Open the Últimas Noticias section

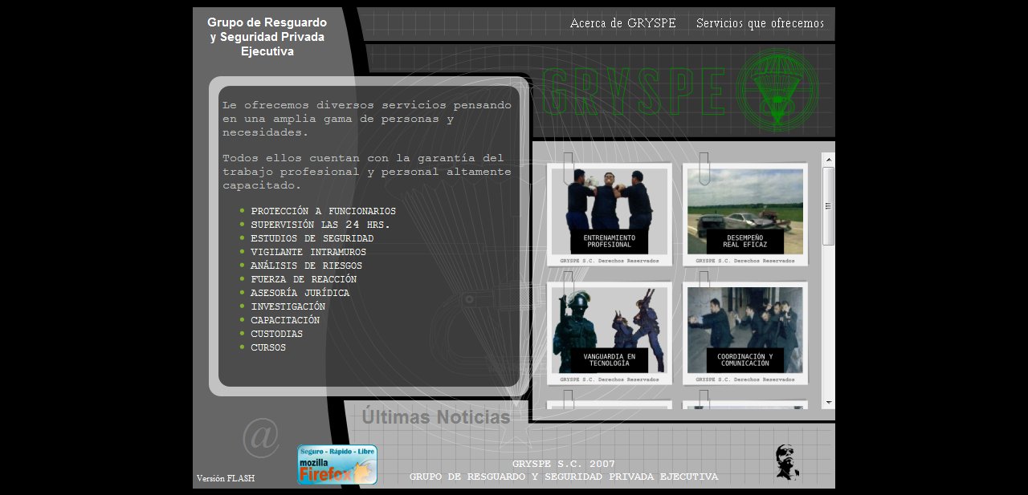(x=435, y=417)
